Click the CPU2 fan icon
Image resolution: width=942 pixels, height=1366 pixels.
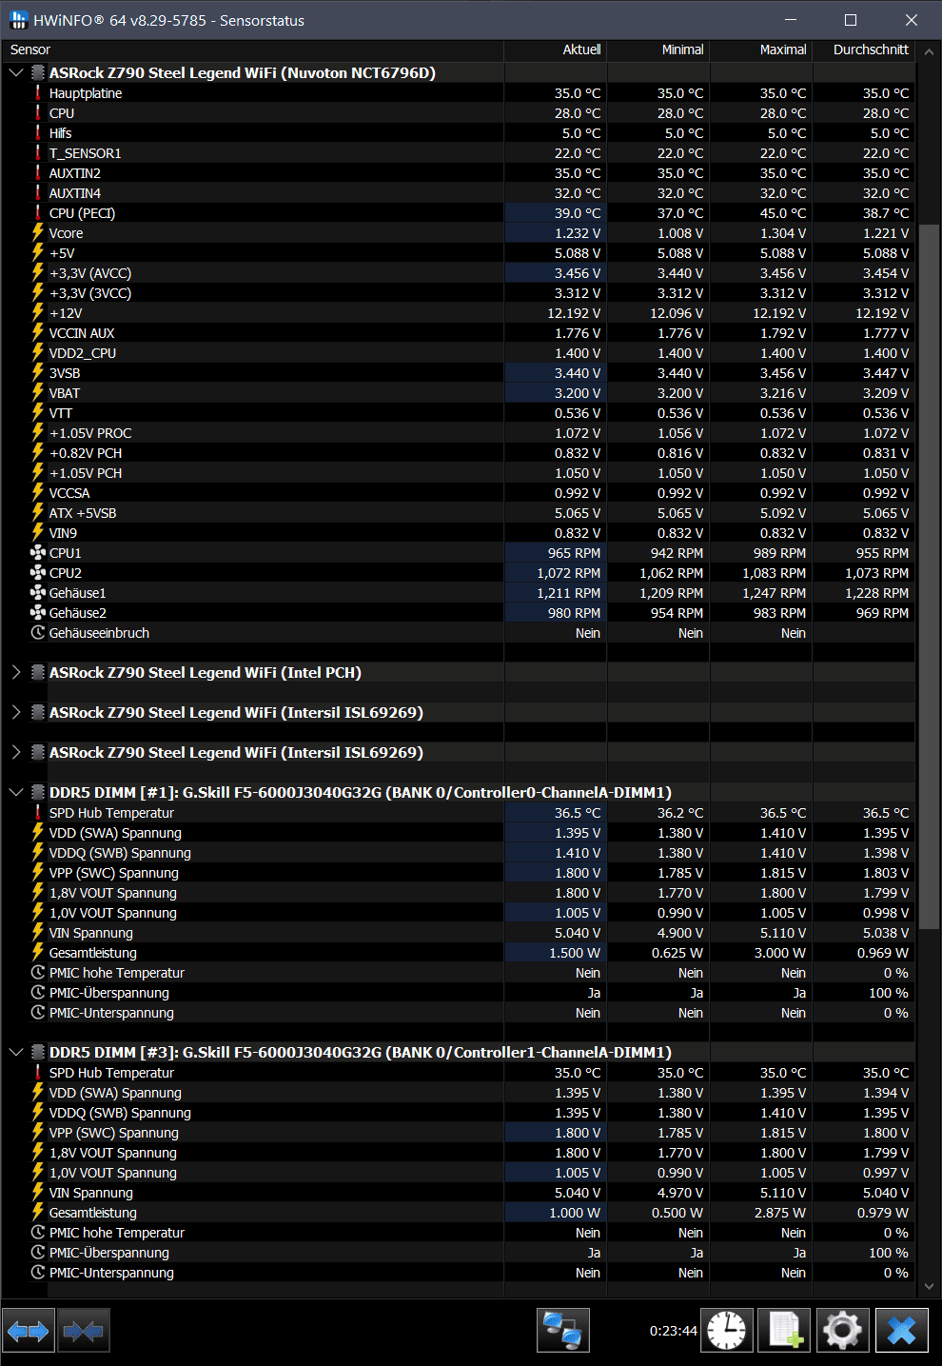38,573
